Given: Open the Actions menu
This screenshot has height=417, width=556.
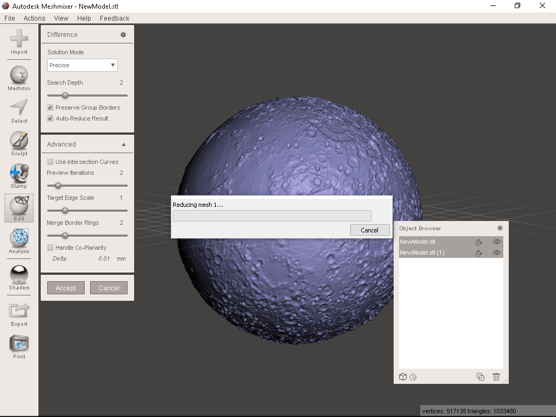Looking at the screenshot, I should click(34, 18).
